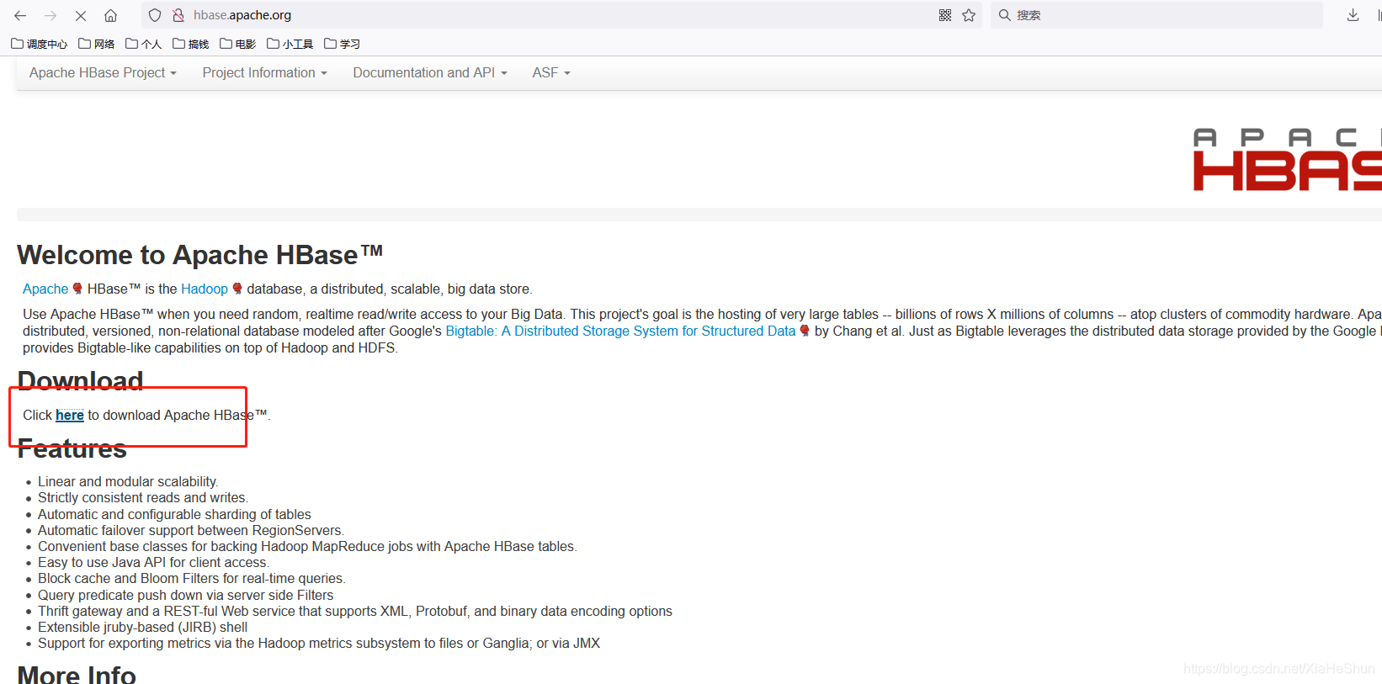
Task: Follow the Hadoop link
Action: [x=205, y=289]
